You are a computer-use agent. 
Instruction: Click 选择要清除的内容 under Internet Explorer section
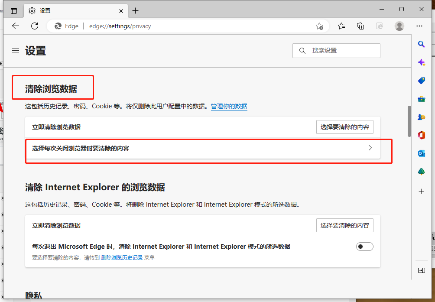tap(344, 225)
